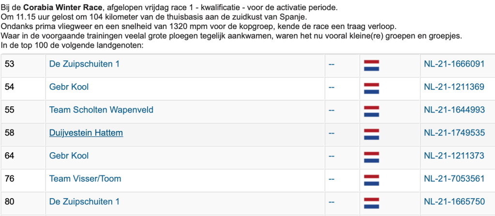Click the Dutch flag beside NL-21-1665750
The height and width of the screenshot is (216, 495).
point(371,203)
